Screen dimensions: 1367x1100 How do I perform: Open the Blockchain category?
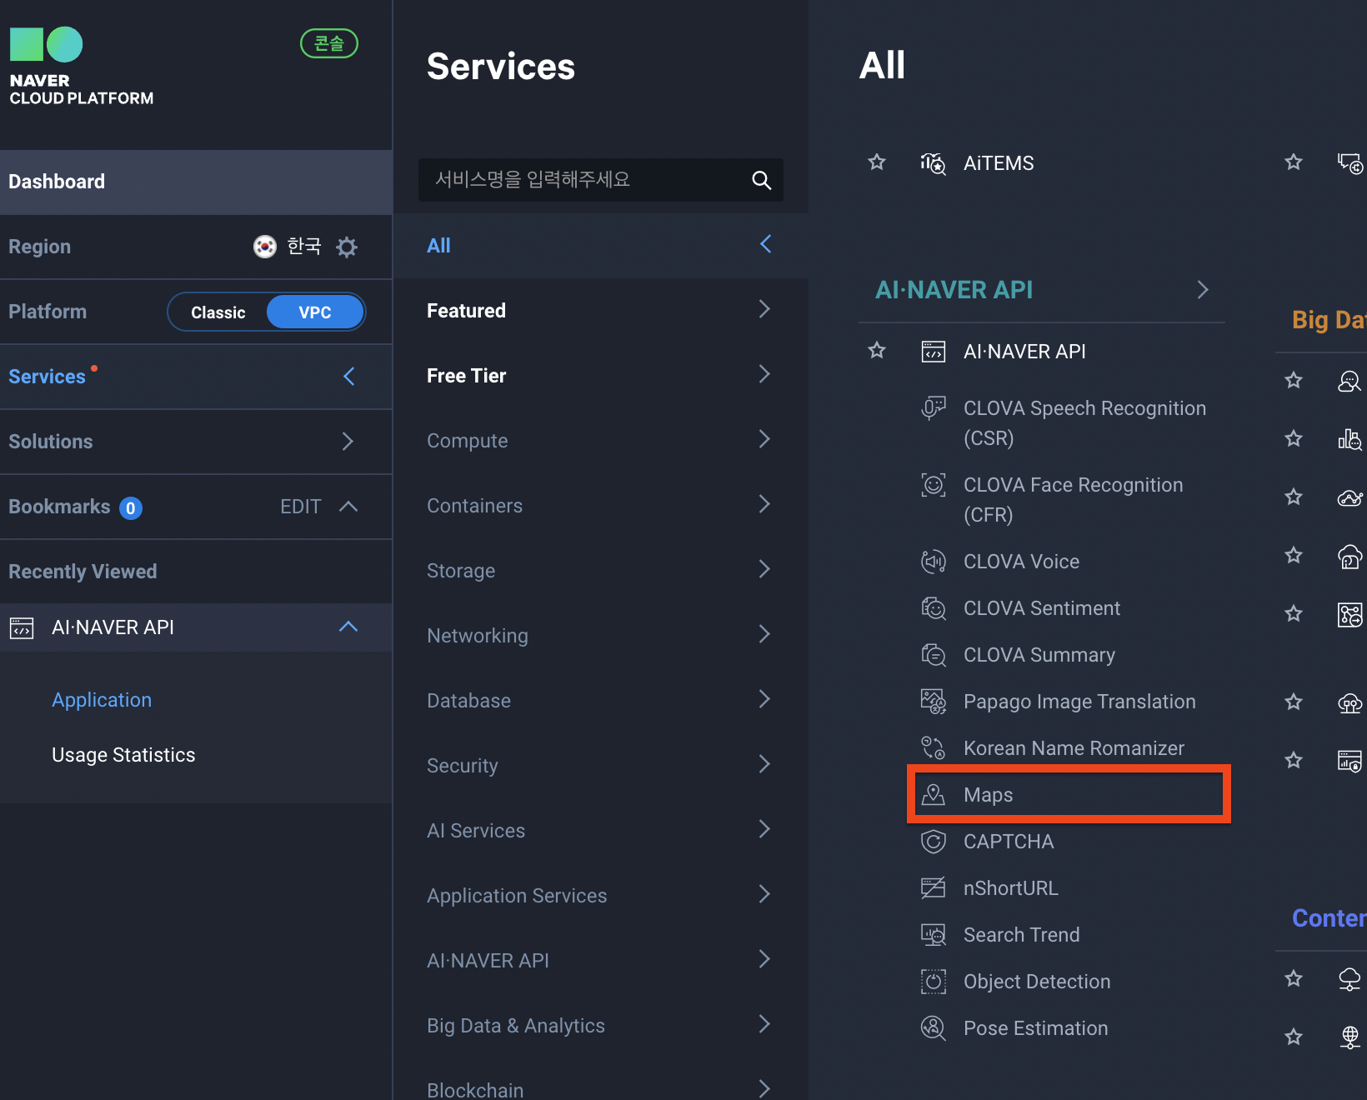pyautogui.click(x=600, y=1088)
